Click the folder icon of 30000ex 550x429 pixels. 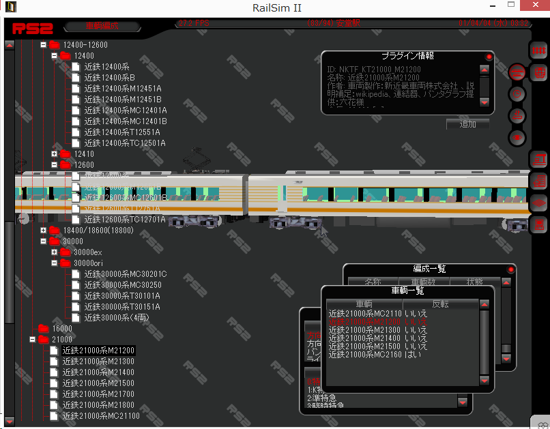(66, 252)
